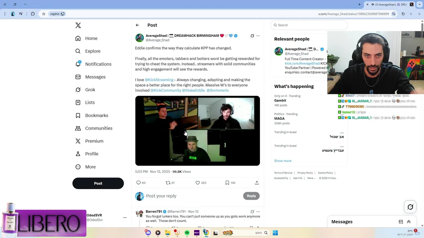This screenshot has width=424, height=238.
Task: Open Notifications in the sidebar
Action: (93, 64)
